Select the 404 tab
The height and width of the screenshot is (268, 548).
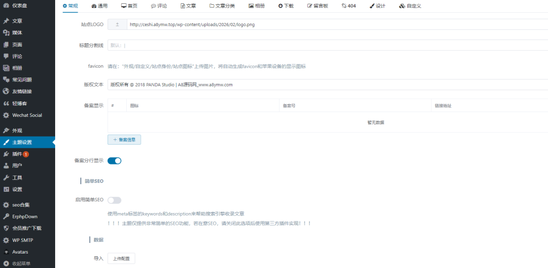coord(348,6)
